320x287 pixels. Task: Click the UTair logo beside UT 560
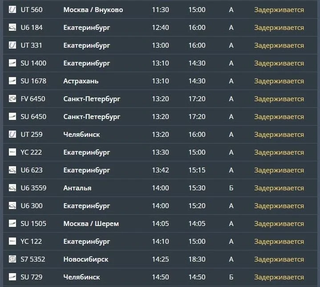tap(12, 9)
